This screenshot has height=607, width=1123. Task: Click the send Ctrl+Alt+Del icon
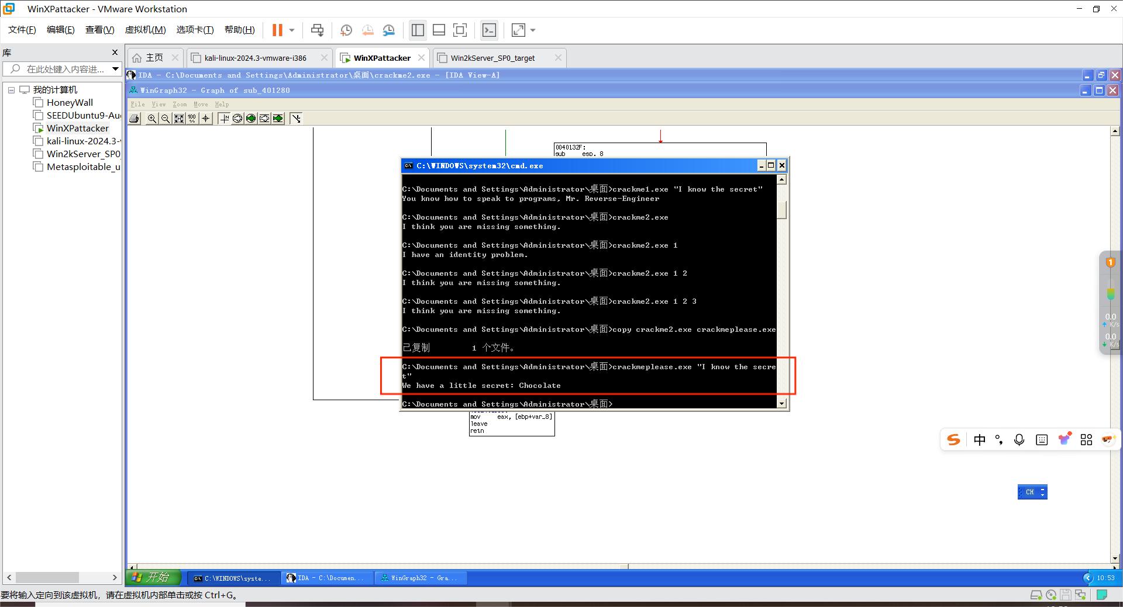pos(317,30)
